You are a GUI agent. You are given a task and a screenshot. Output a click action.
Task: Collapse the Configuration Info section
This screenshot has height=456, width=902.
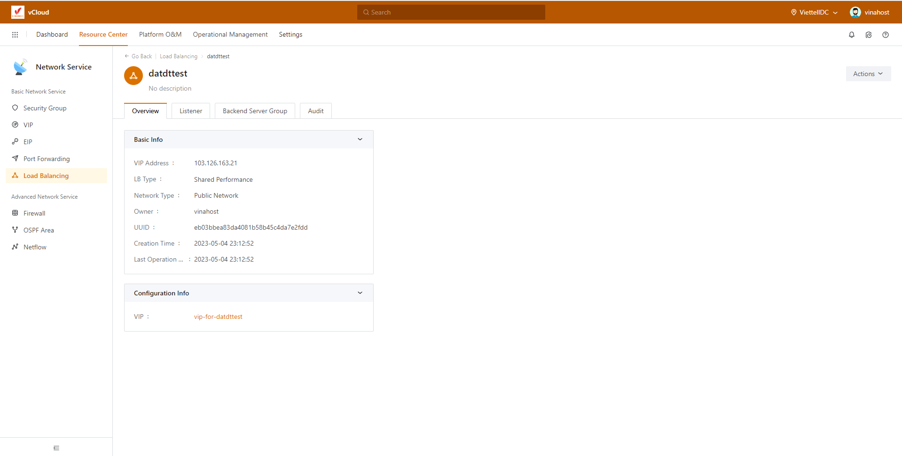coord(360,293)
